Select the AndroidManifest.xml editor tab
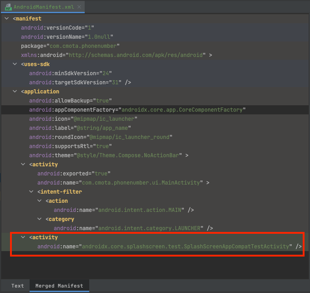This screenshot has height=293, width=310. [44, 7]
